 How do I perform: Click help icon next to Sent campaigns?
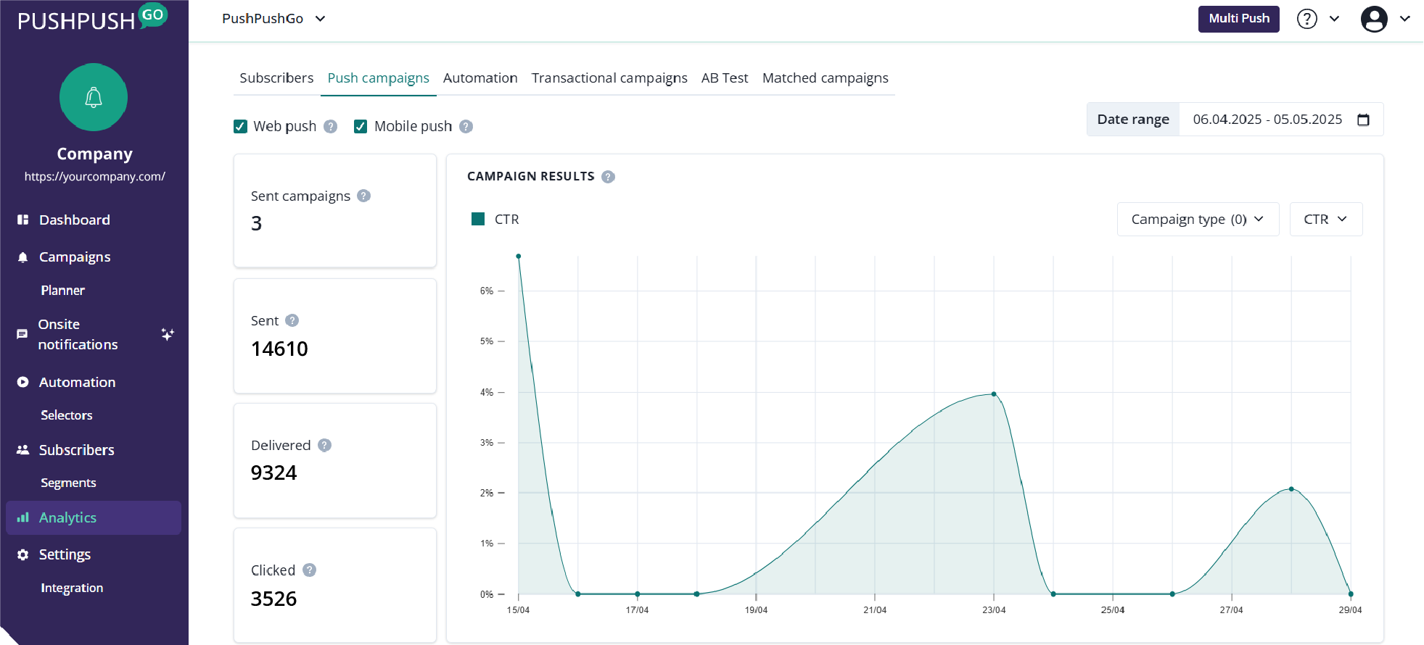[x=364, y=196]
